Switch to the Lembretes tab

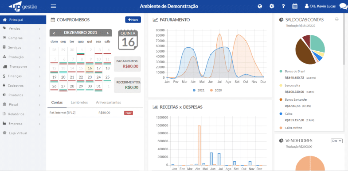coord(79,103)
